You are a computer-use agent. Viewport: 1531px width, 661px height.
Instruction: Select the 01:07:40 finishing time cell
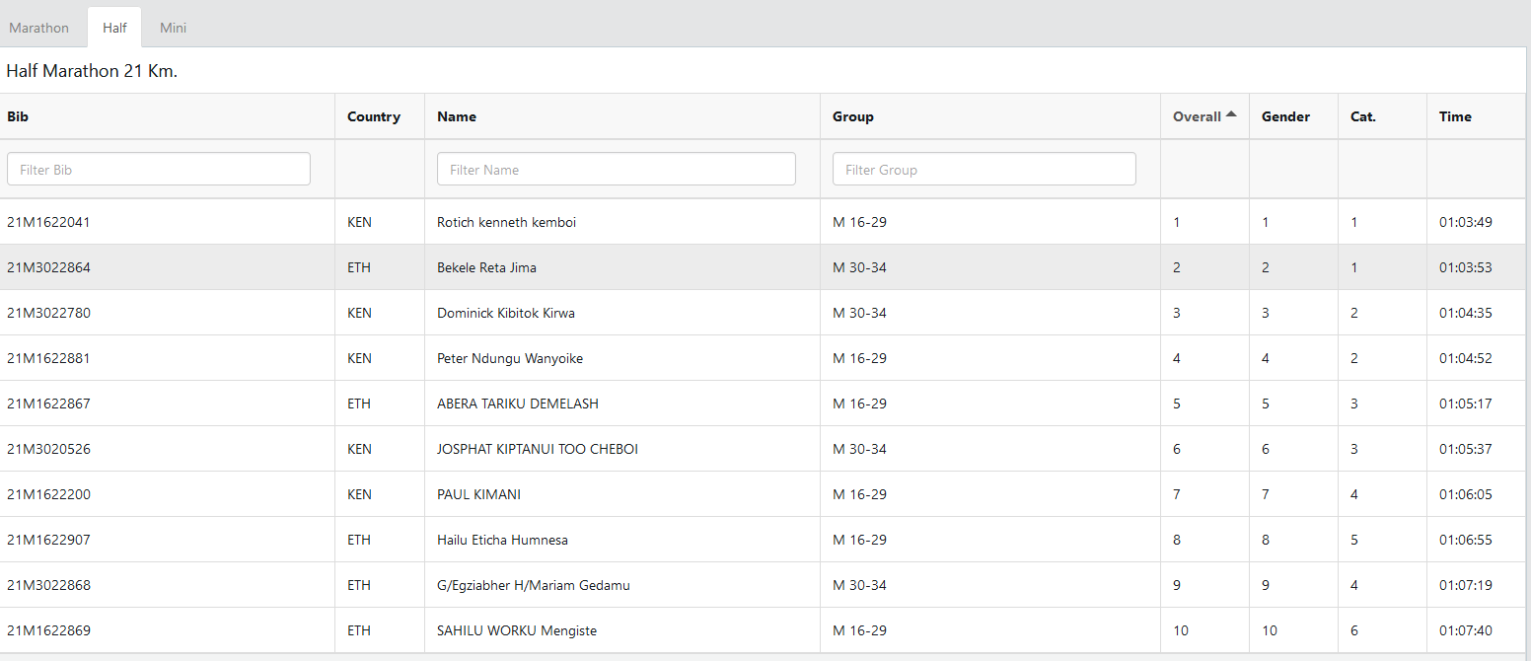coord(1465,630)
